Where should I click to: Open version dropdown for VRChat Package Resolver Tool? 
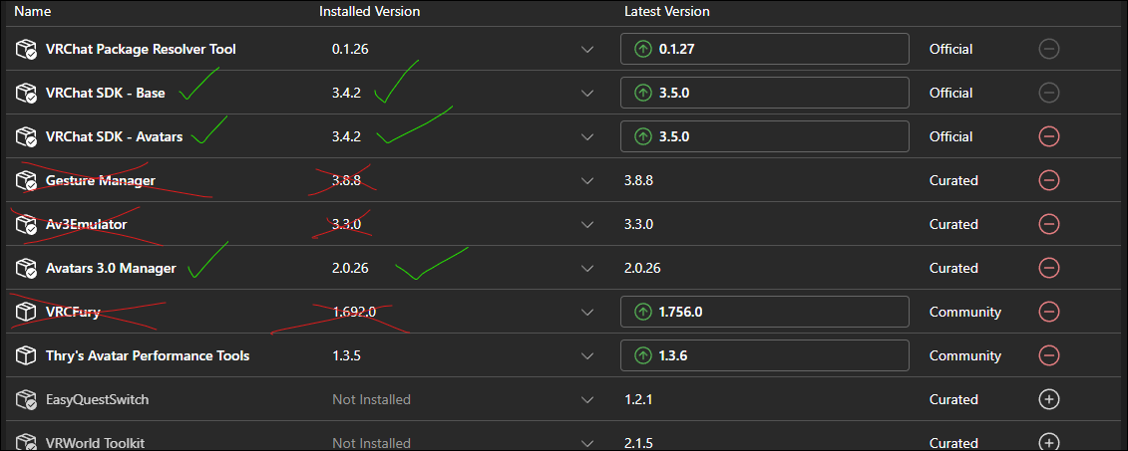[x=587, y=50]
